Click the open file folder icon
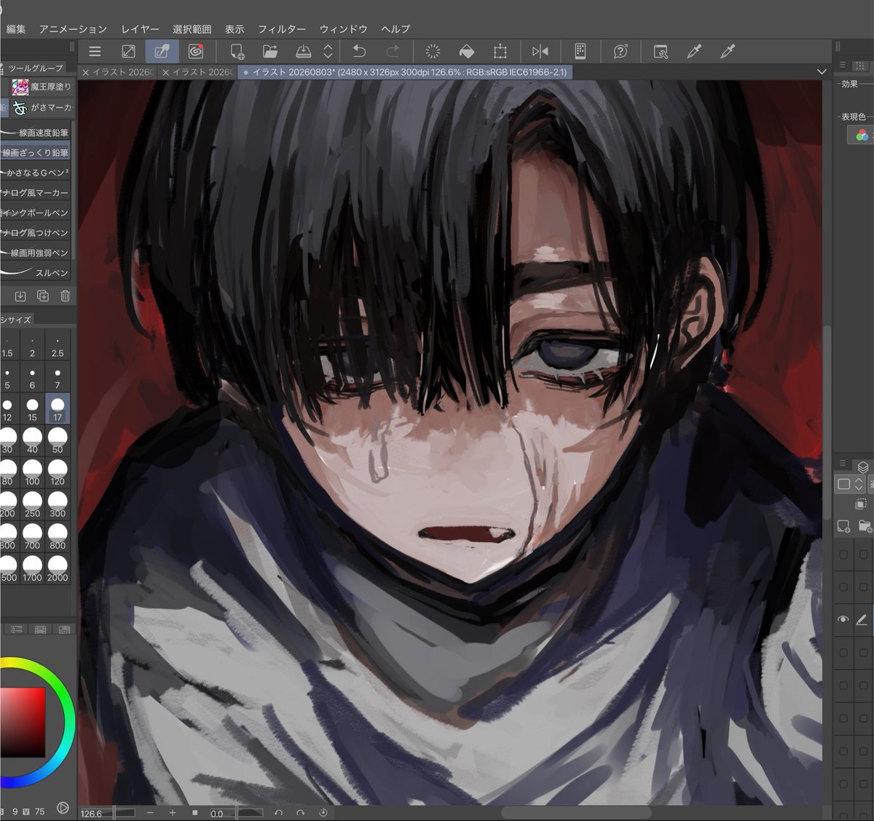This screenshot has width=874, height=821. (x=270, y=52)
